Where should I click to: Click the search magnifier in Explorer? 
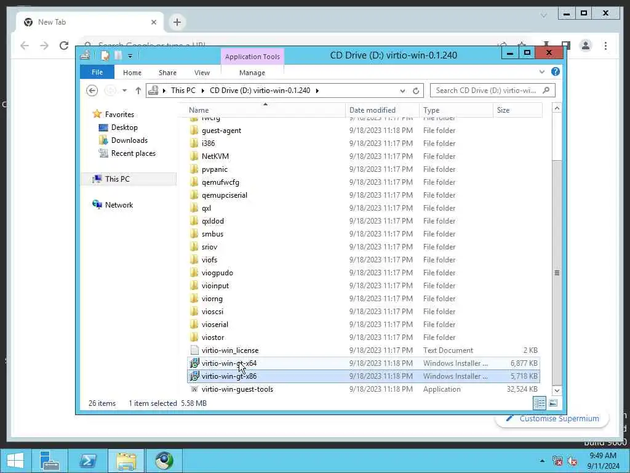click(x=546, y=91)
